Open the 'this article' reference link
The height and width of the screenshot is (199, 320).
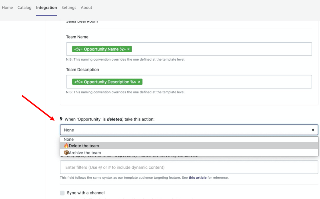coord(198,178)
